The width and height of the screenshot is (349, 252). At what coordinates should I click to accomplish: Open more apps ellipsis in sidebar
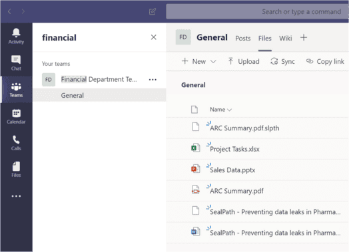(16, 196)
